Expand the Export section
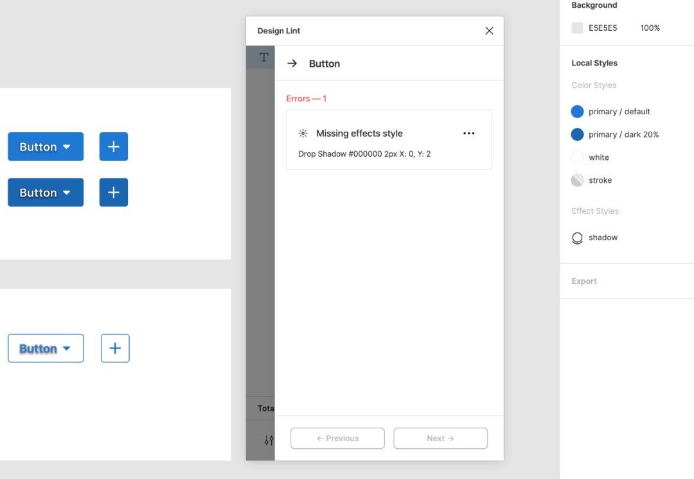The width and height of the screenshot is (694, 479). pyautogui.click(x=584, y=281)
